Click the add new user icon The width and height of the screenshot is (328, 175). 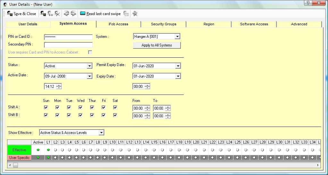click(x=50, y=13)
